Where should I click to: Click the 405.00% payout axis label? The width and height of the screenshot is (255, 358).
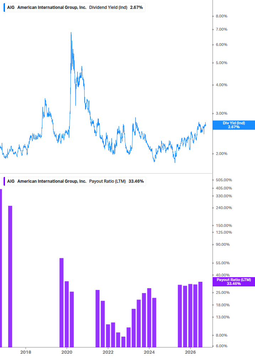[224, 188]
